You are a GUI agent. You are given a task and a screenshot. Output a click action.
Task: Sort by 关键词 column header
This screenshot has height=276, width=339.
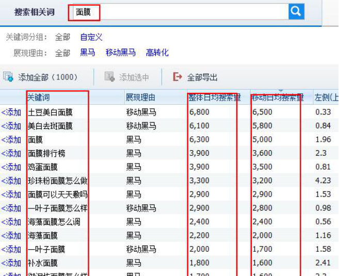click(39, 97)
